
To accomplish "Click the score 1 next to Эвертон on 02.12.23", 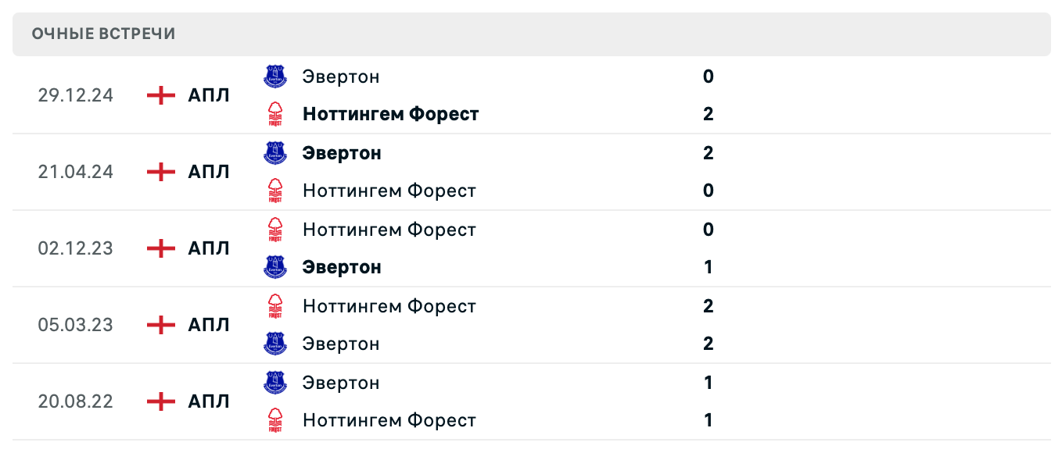I will (x=708, y=266).
